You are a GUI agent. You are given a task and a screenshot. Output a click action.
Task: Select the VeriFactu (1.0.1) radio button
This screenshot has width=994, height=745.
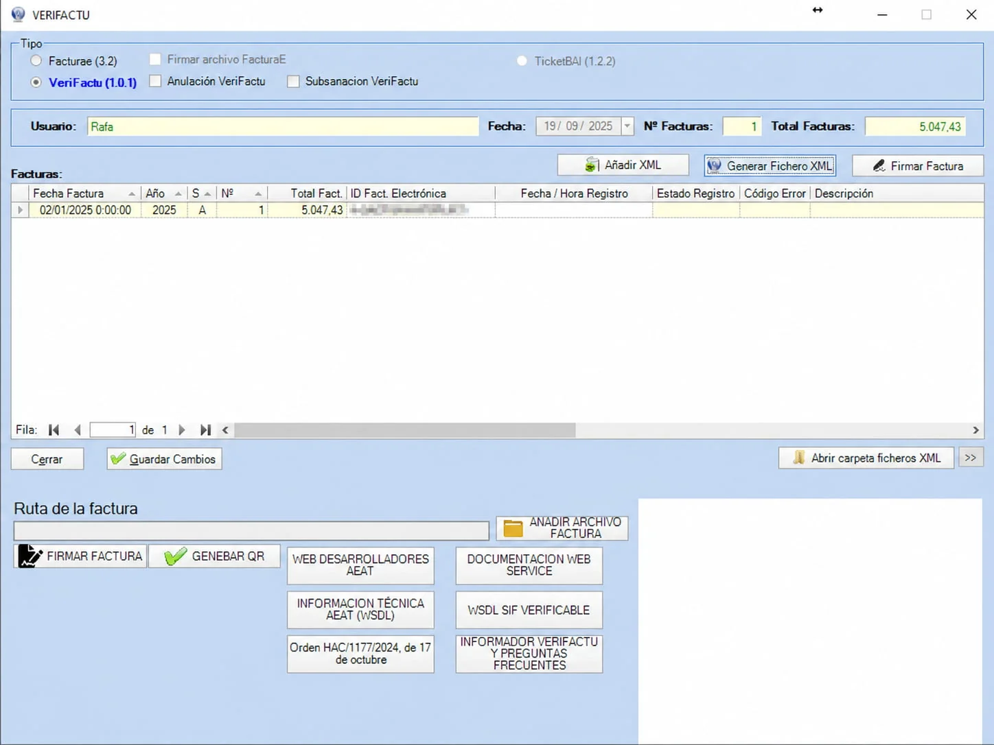coord(36,82)
